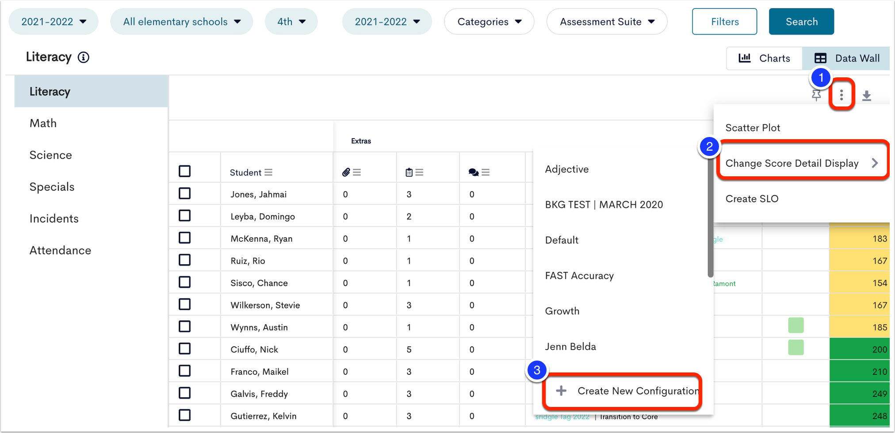Choose Jenn Belda configuration
The width and height of the screenshot is (895, 433).
click(570, 346)
